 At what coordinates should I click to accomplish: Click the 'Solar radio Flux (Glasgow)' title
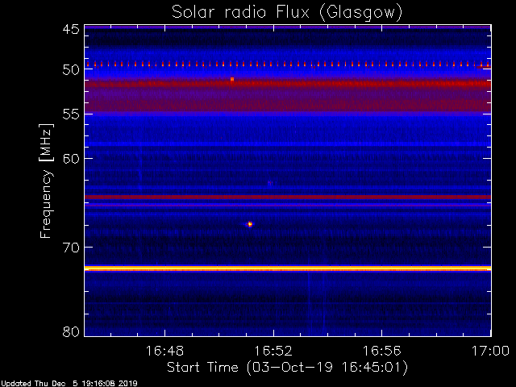click(x=287, y=13)
